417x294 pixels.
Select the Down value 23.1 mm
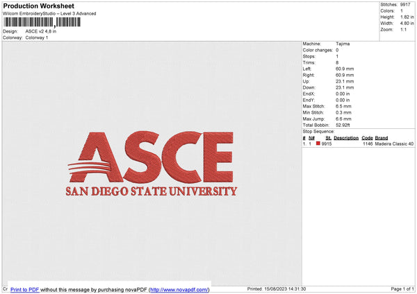pos(345,87)
